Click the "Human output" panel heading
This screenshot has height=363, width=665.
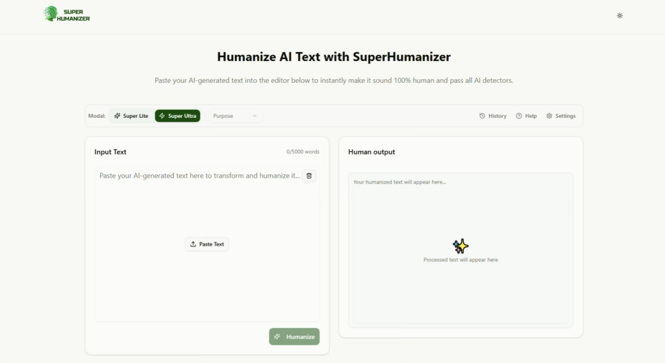pos(371,152)
